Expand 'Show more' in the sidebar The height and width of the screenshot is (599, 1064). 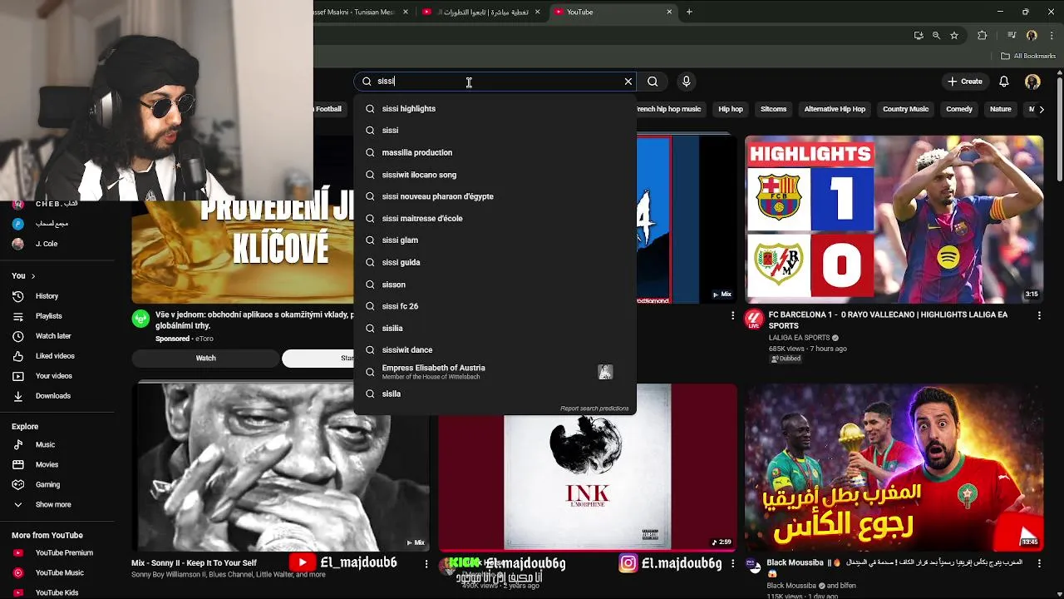[57, 505]
